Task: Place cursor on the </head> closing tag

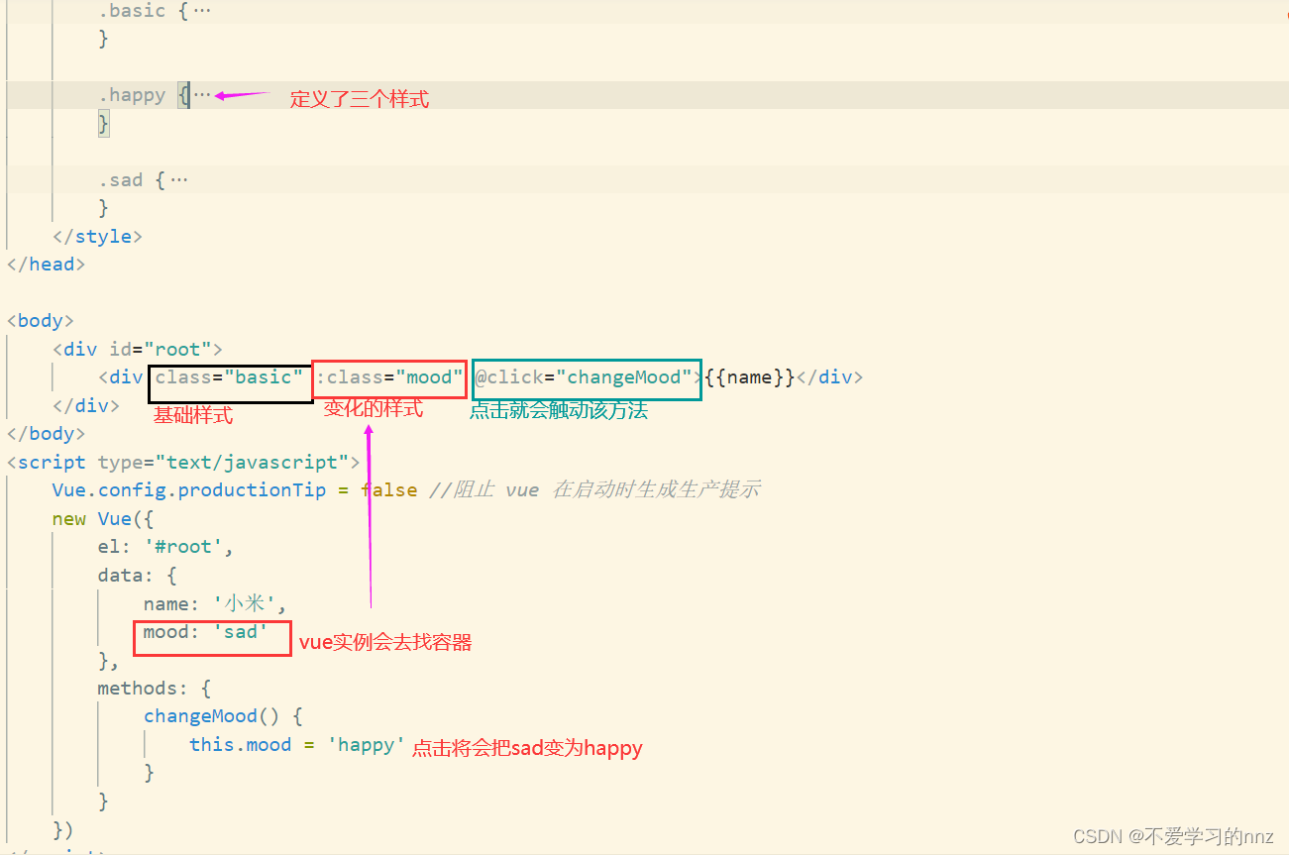Action: pyautogui.click(x=46, y=264)
